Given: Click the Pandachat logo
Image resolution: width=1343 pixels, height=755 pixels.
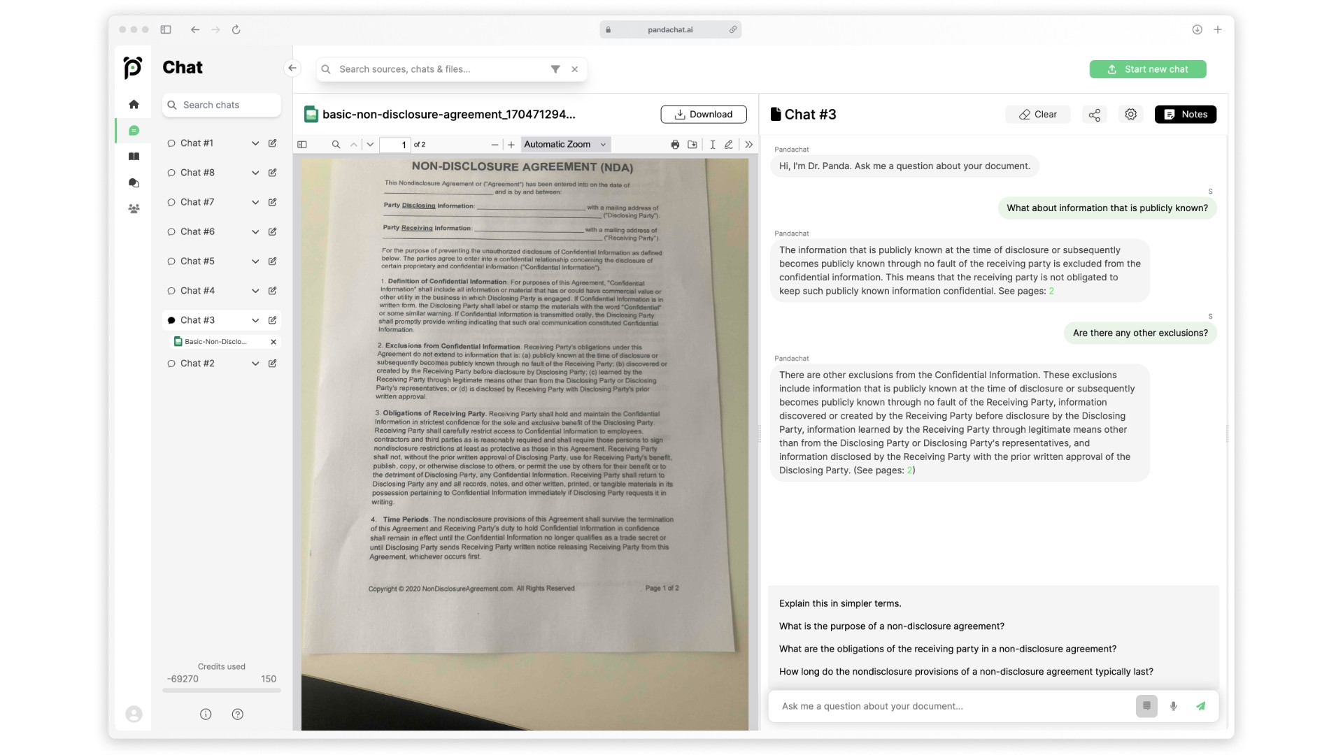Looking at the screenshot, I should 133,67.
